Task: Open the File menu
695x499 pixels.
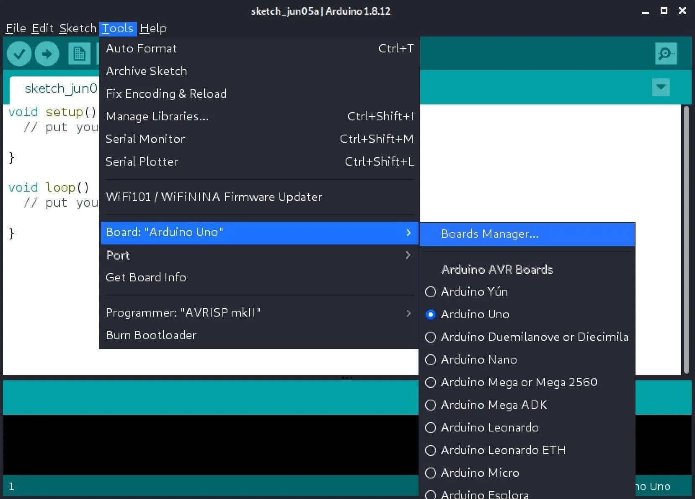Action: coord(16,29)
